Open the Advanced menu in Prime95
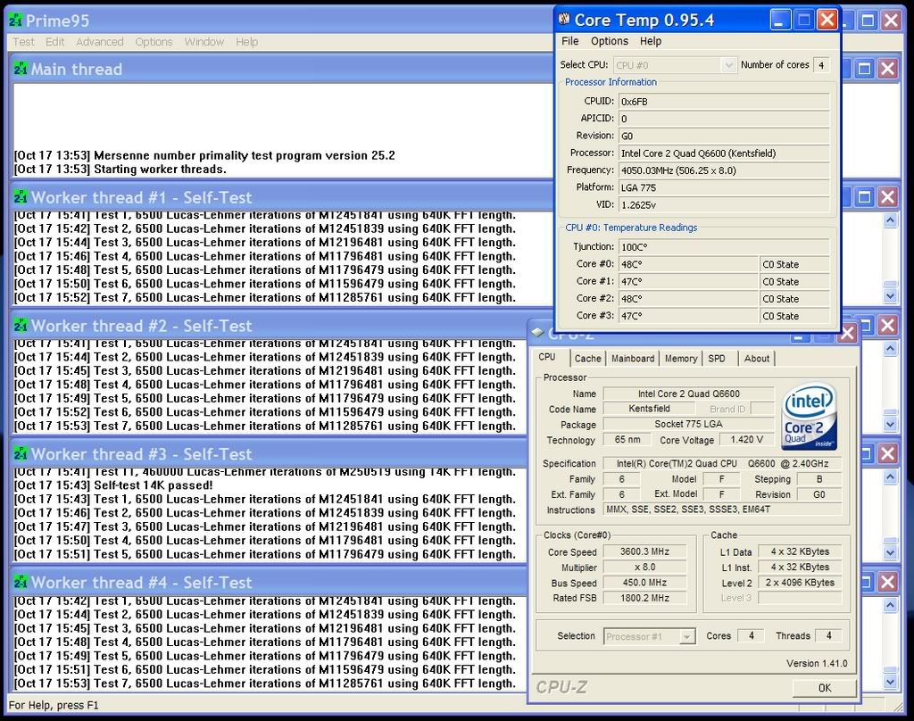 click(100, 42)
